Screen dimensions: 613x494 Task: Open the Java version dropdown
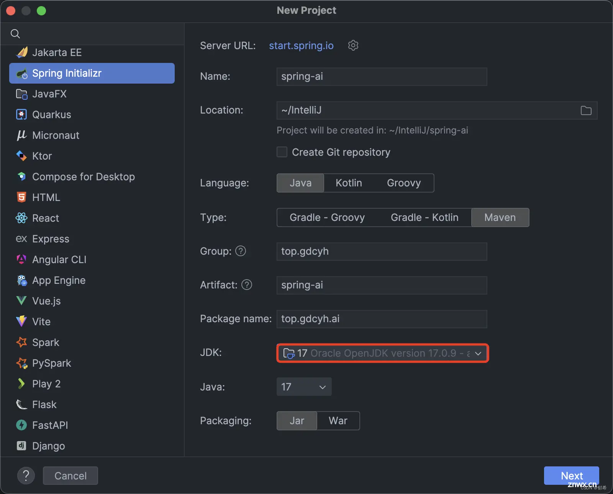(x=304, y=387)
